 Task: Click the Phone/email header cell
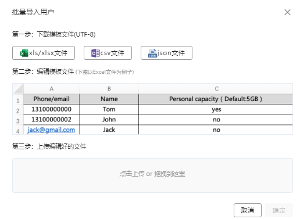[x=51, y=99]
